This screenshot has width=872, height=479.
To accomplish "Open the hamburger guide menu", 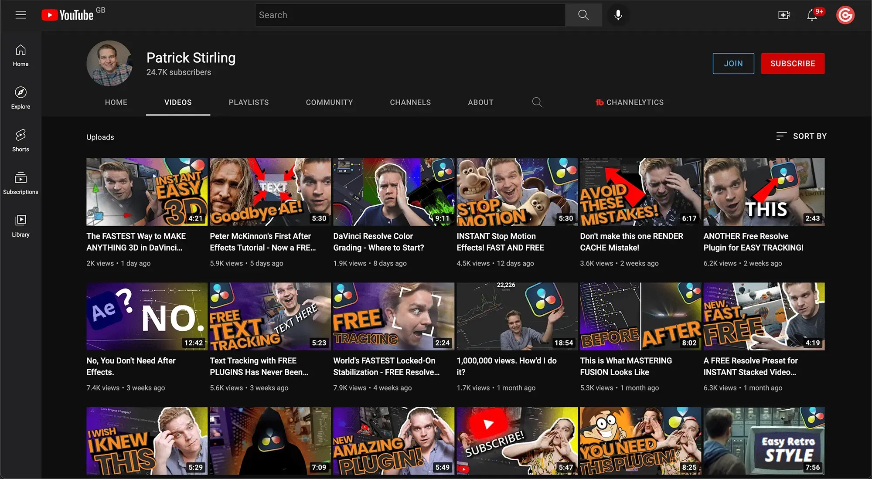I will click(x=20, y=15).
